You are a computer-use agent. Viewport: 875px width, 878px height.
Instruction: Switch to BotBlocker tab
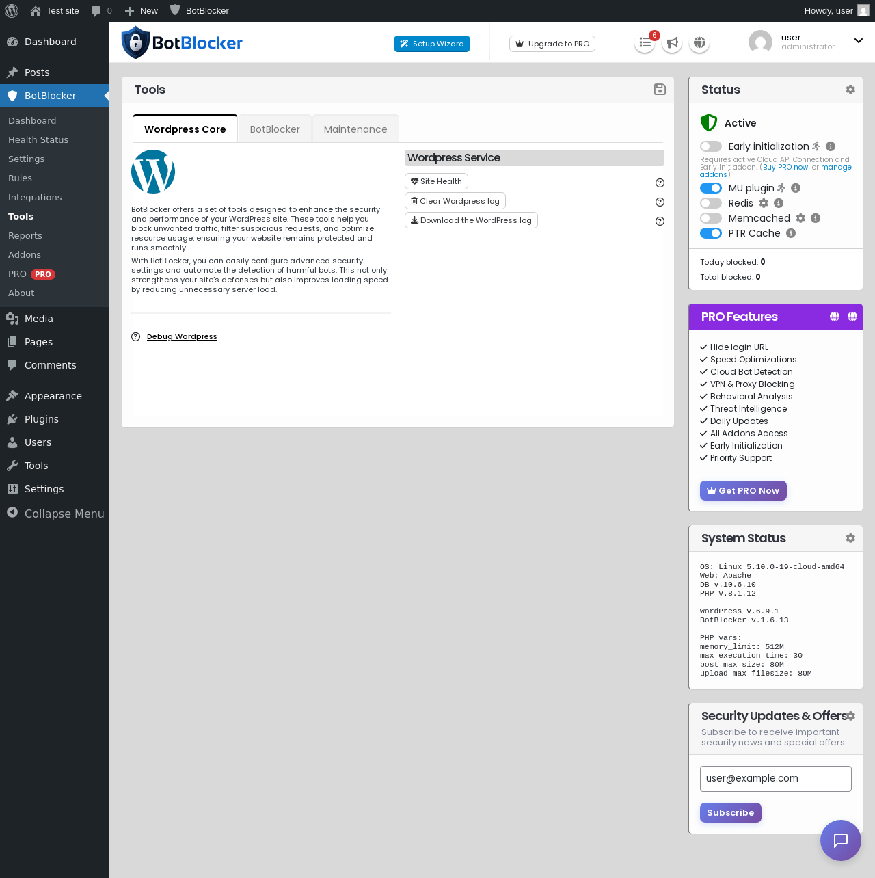(275, 129)
